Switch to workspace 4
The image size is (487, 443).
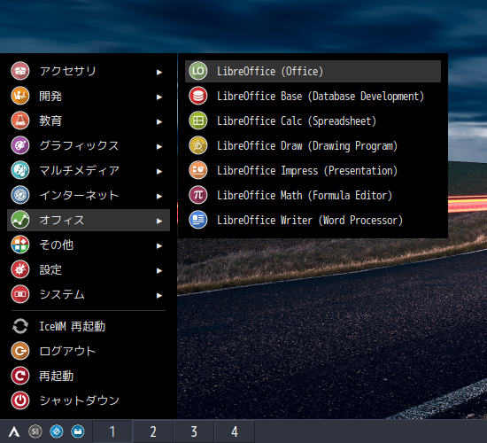[x=235, y=431]
